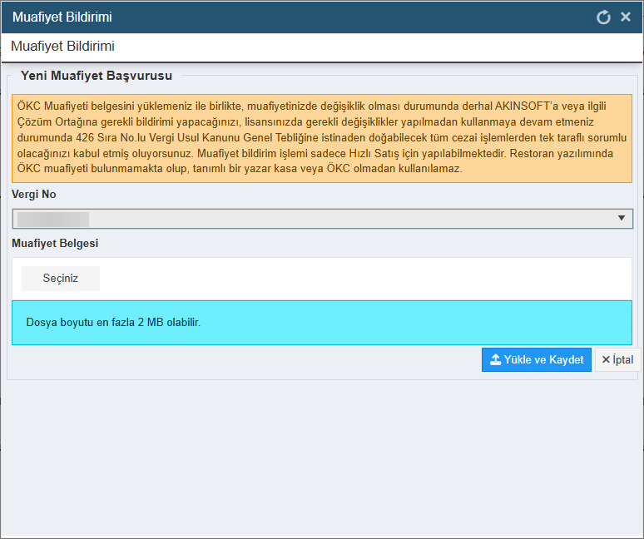Expand the Vergi No dropdown arrow
This screenshot has width=644, height=539.
point(621,218)
